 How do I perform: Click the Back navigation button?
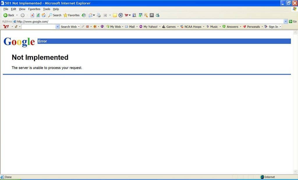click(x=9, y=15)
